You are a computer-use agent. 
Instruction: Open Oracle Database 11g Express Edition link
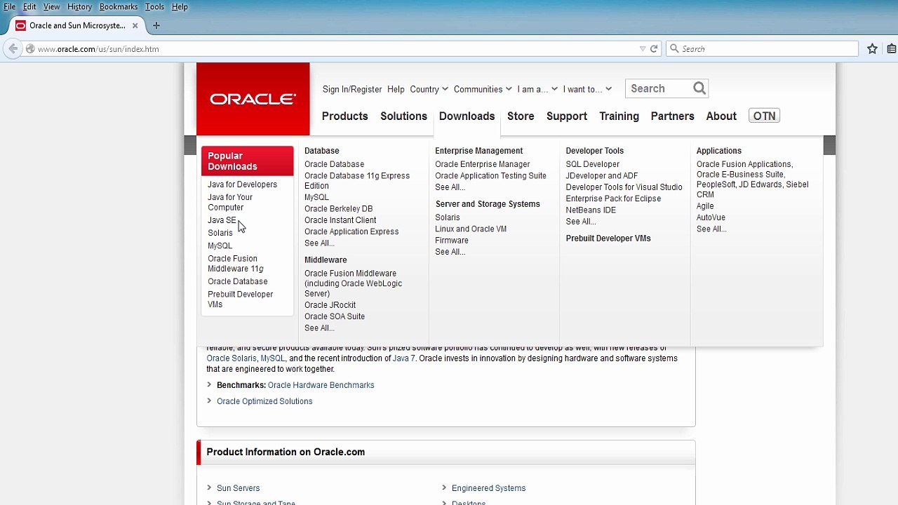357,181
